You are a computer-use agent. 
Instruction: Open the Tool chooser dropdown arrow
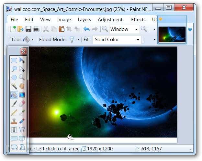[33, 40]
